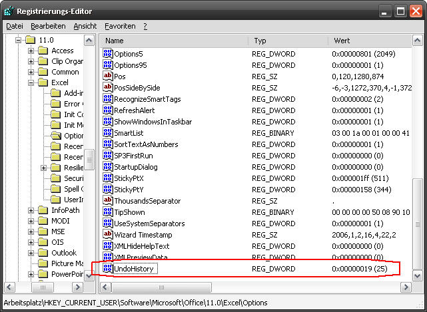Open the Datei menu
This screenshot has height=312, width=427.
click(x=15, y=26)
